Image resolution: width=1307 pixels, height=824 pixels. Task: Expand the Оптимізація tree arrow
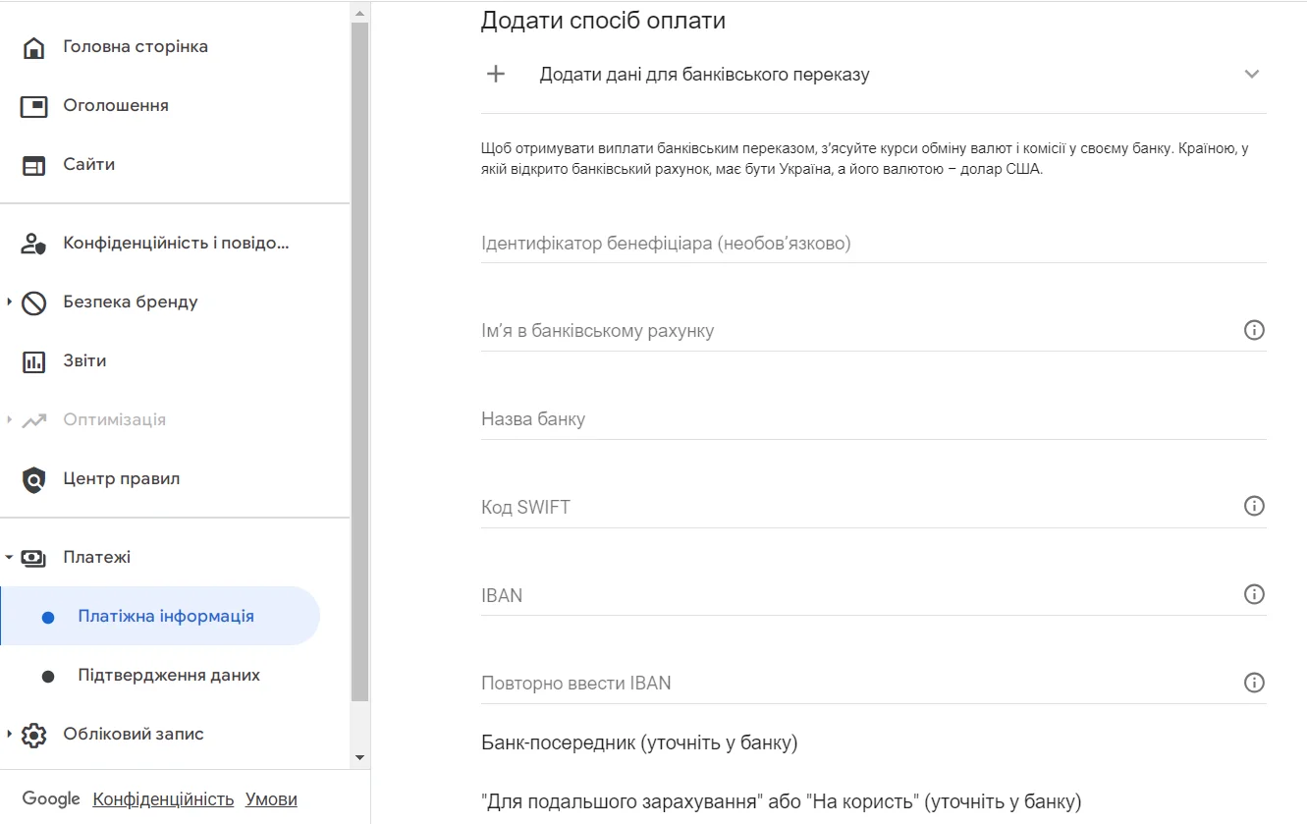(x=9, y=419)
